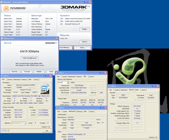The height and width of the screenshot is (140, 169).
Task: Minimize the CPU-Z CPU window
Action: (44, 76)
